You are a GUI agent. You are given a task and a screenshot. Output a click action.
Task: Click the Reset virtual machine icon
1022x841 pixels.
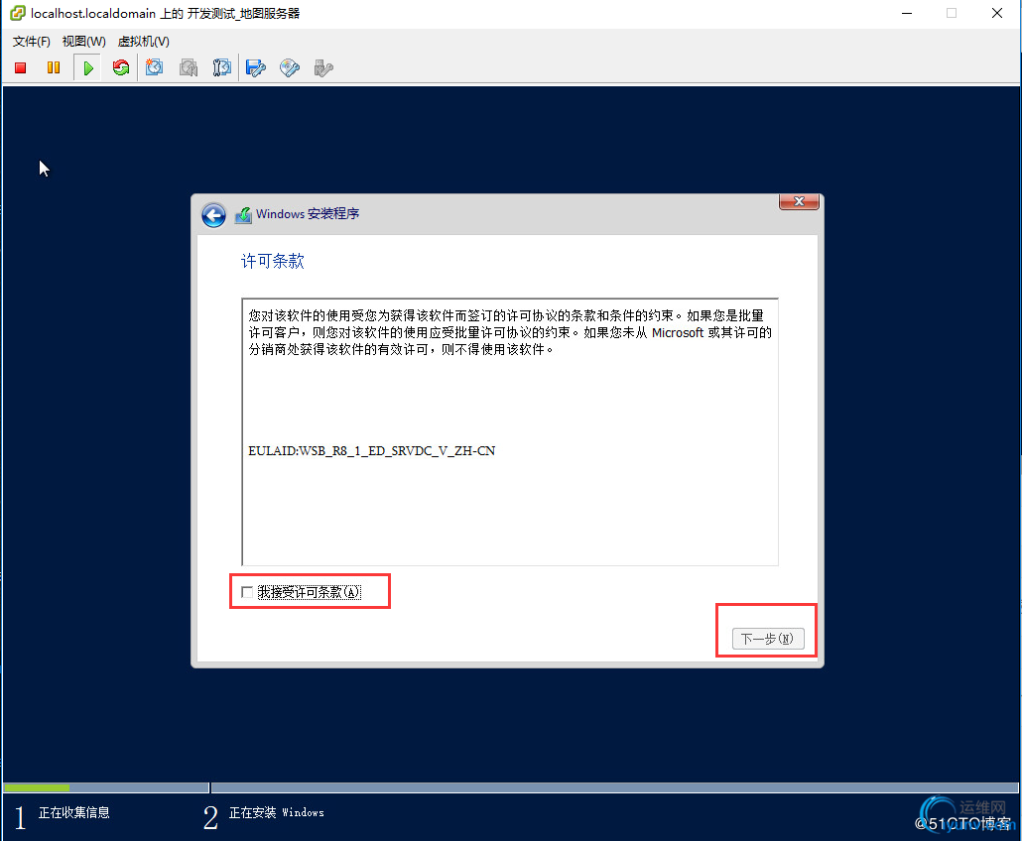pyautogui.click(x=121, y=67)
